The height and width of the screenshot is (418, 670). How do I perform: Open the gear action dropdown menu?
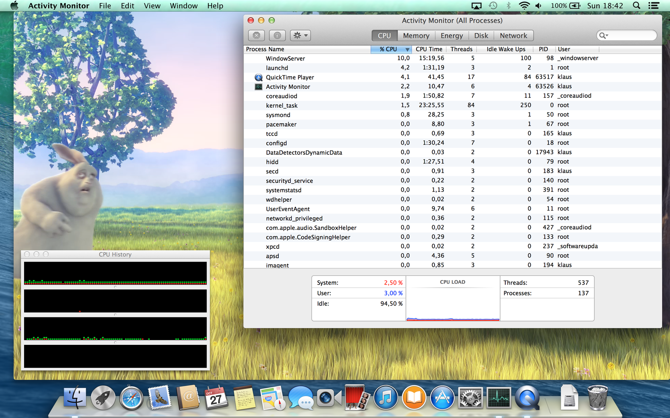300,36
